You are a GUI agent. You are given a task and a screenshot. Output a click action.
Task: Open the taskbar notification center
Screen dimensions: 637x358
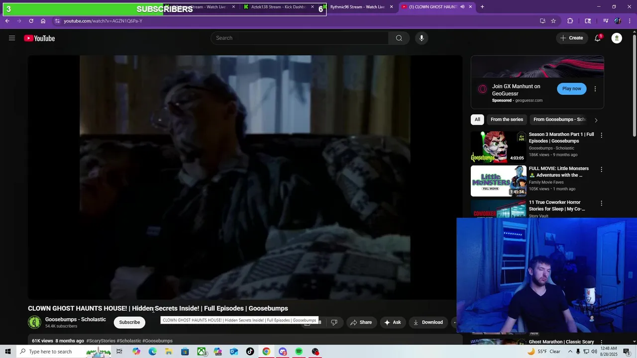(627, 352)
